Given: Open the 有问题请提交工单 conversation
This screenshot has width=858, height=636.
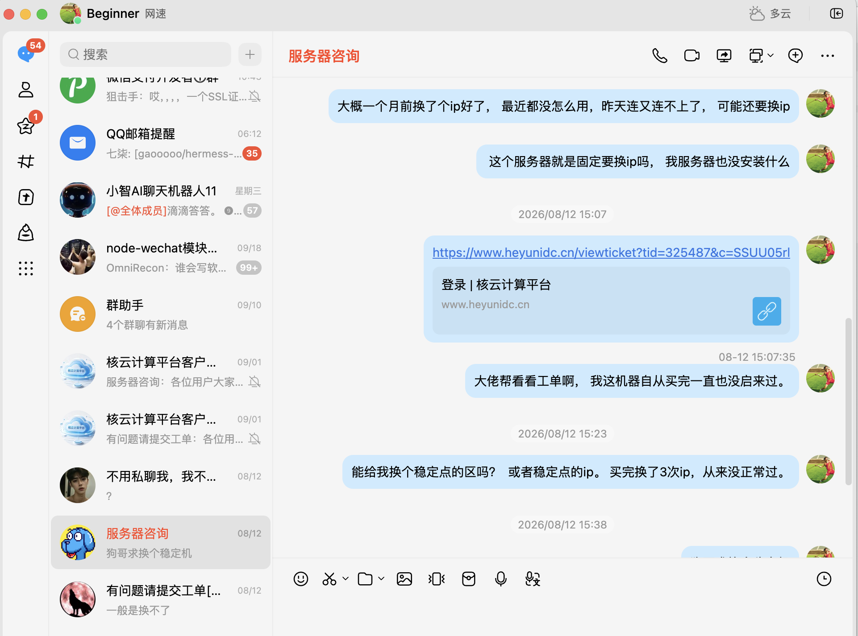Looking at the screenshot, I should click(161, 599).
